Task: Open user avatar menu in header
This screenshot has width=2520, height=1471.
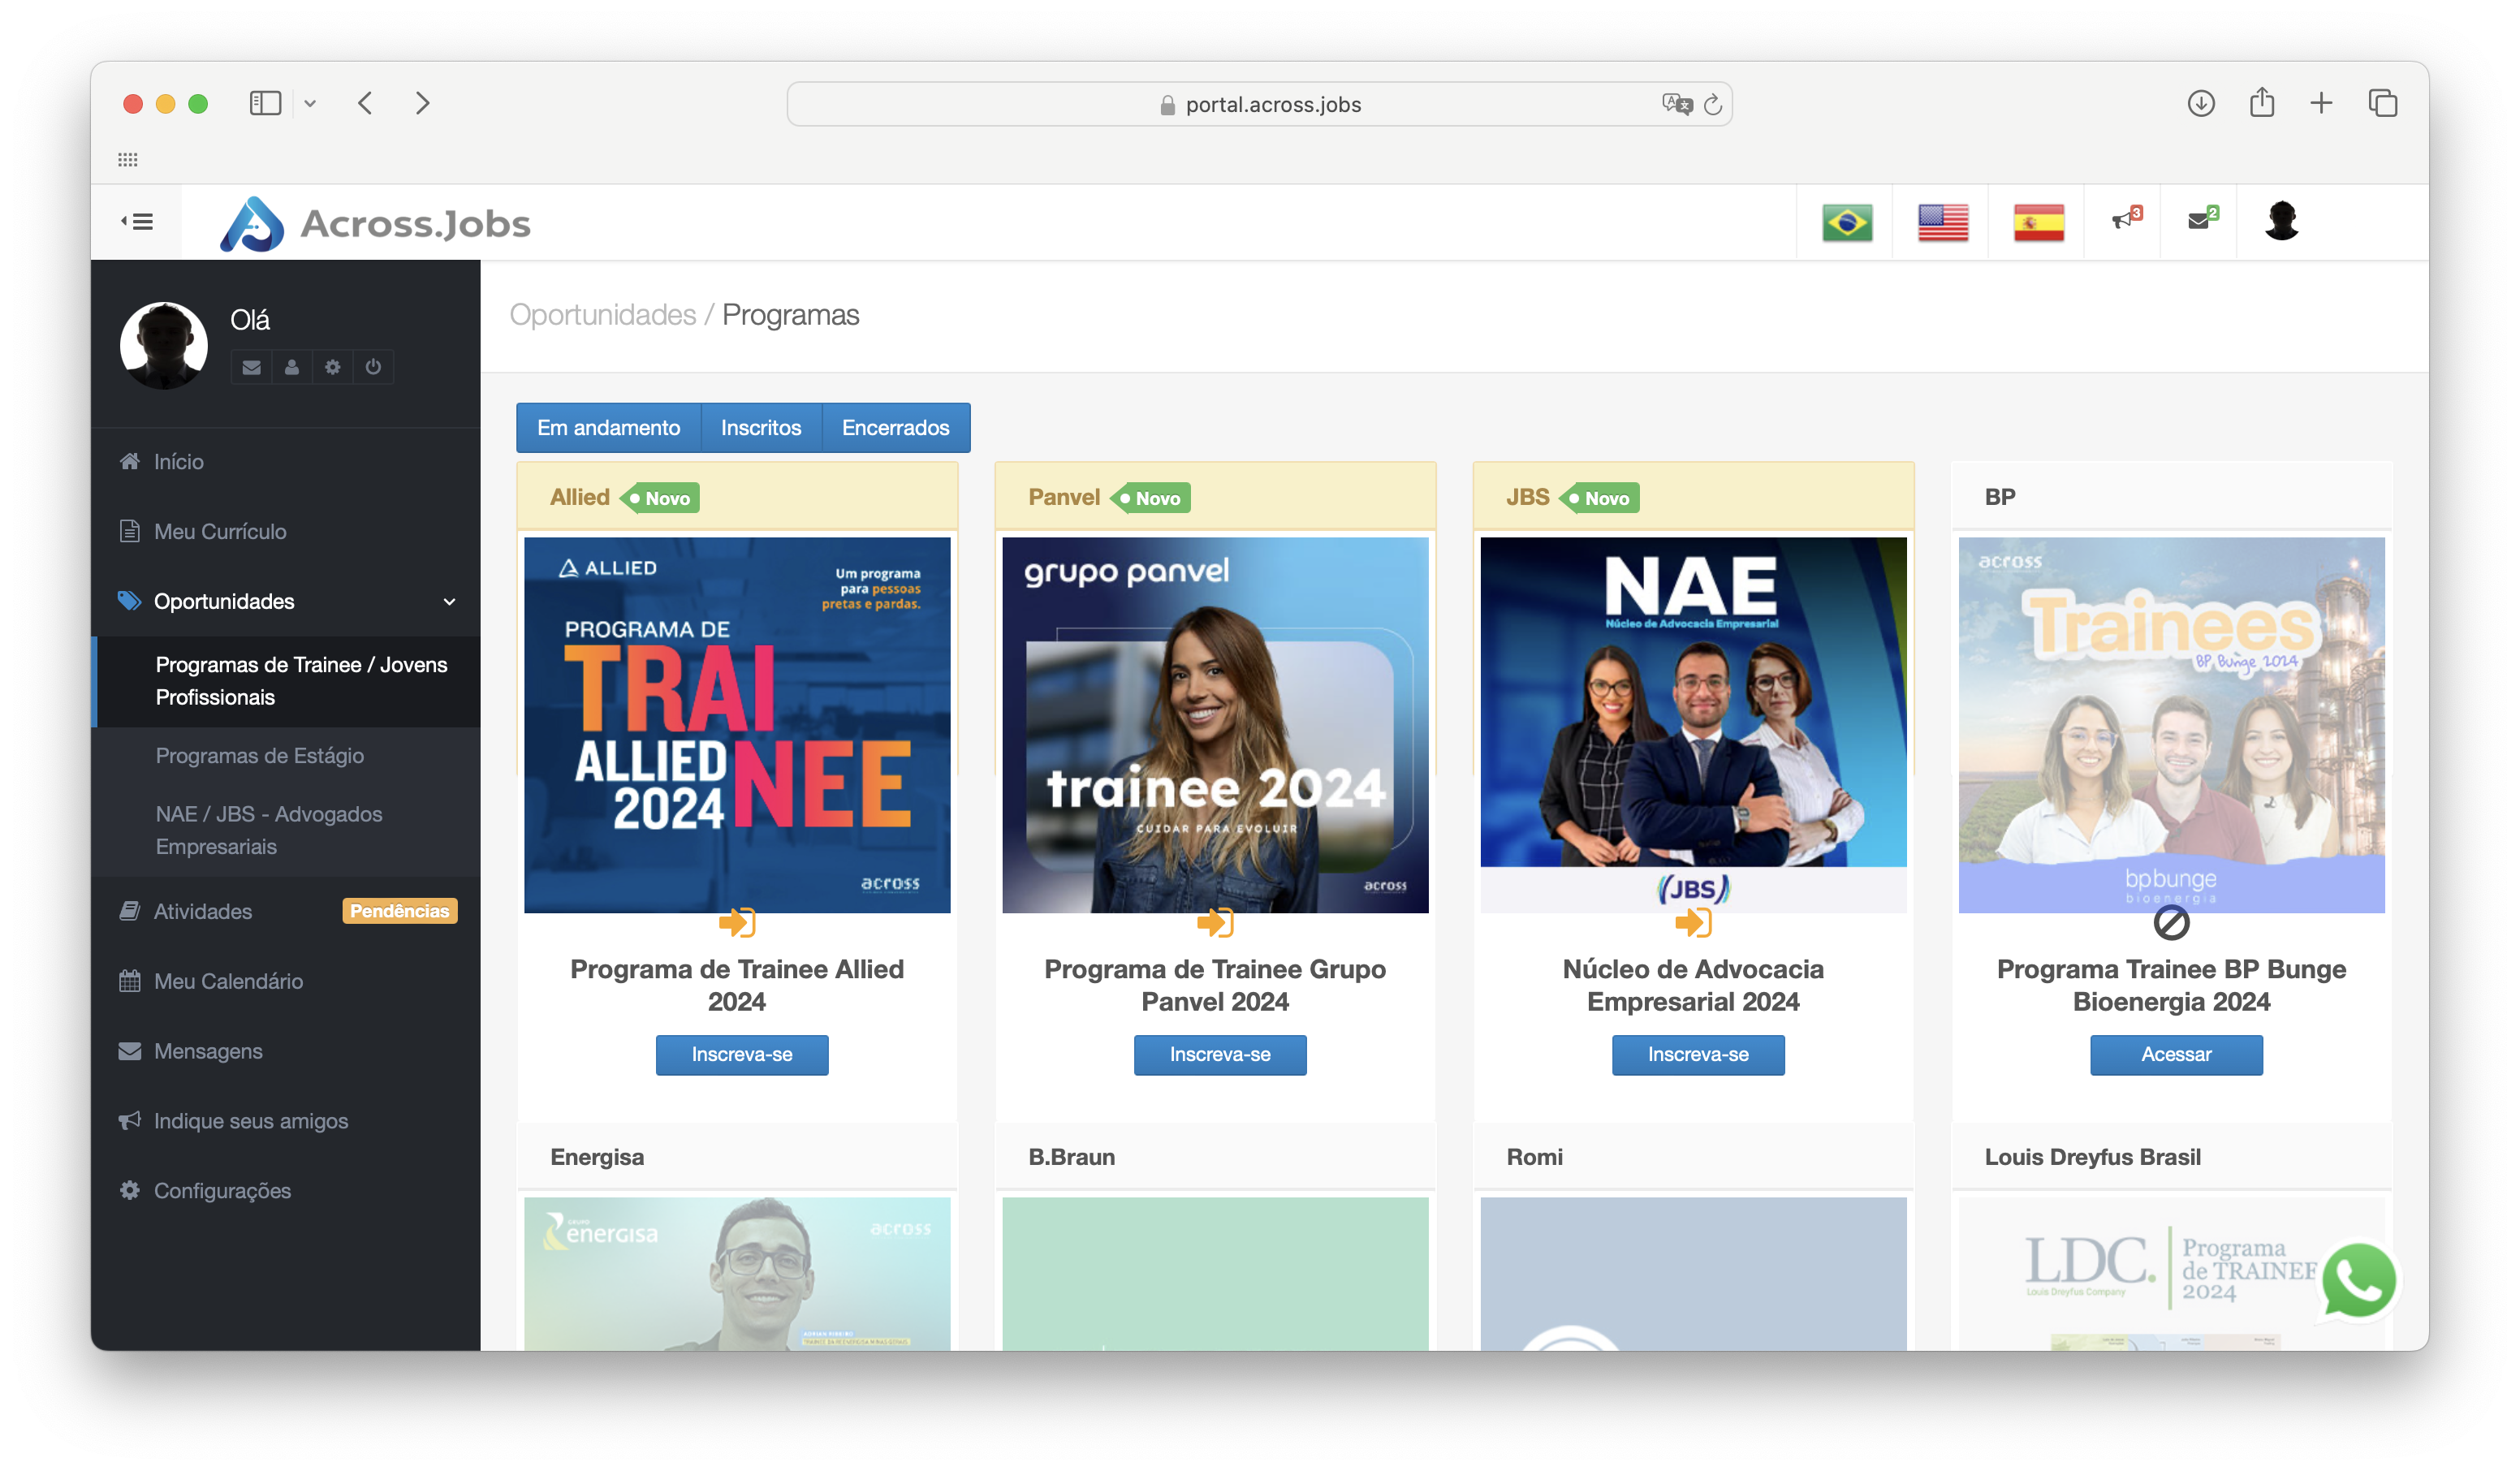Action: click(x=2281, y=221)
